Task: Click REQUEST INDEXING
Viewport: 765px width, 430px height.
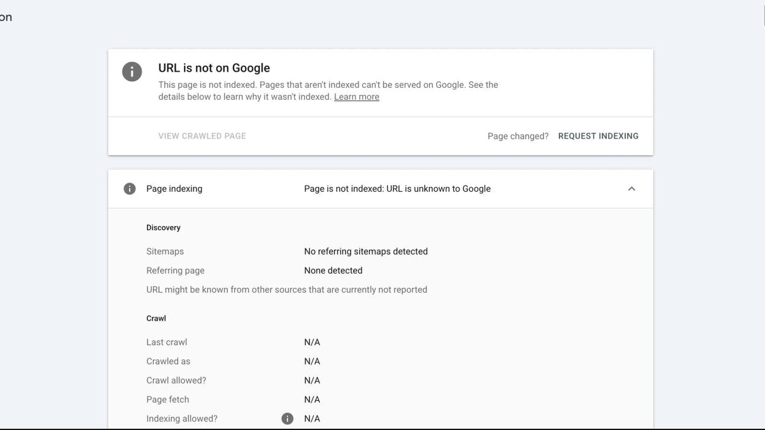Action: (x=598, y=136)
